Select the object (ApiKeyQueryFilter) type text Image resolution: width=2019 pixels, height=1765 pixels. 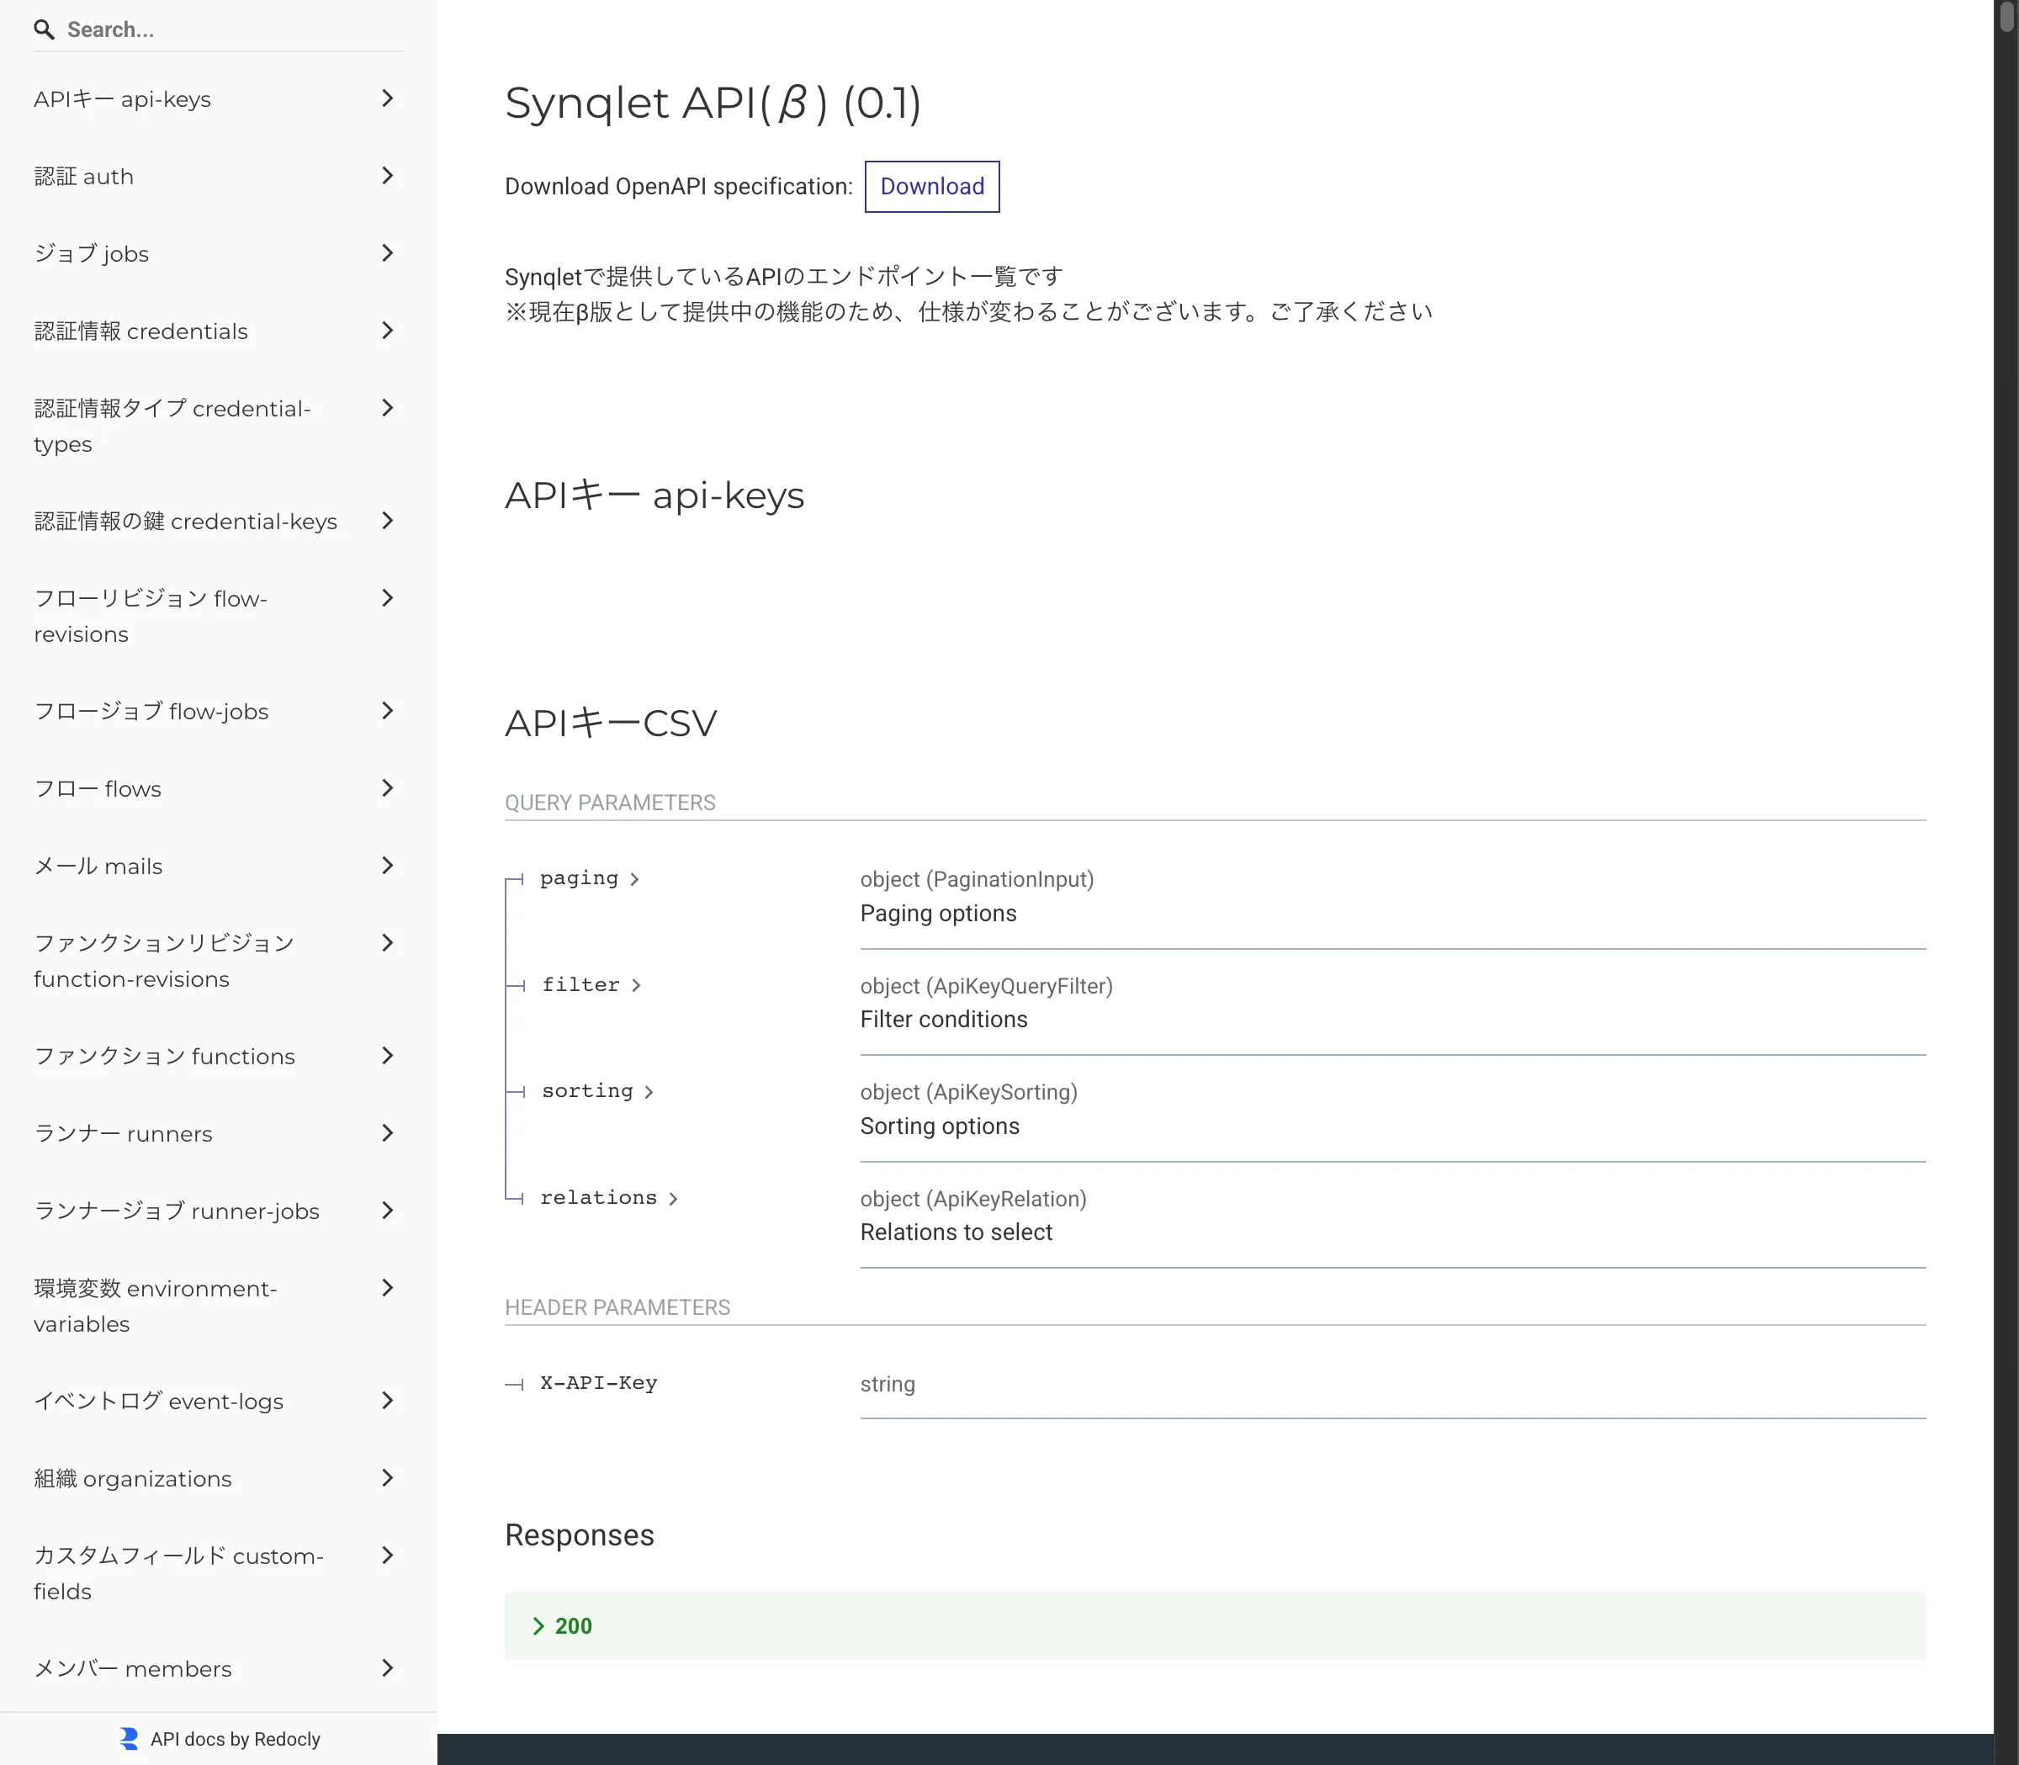click(x=986, y=986)
